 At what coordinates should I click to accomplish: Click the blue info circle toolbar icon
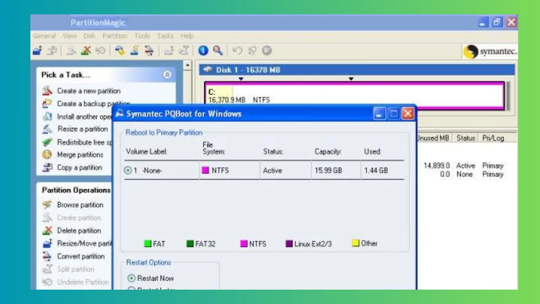tap(203, 51)
